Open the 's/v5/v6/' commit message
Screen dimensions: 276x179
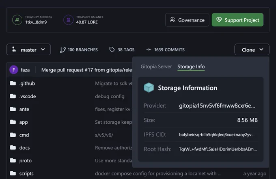click(x=104, y=135)
